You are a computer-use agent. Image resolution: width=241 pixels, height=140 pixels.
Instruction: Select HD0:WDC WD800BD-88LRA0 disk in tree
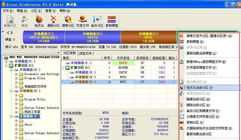(x=34, y=57)
